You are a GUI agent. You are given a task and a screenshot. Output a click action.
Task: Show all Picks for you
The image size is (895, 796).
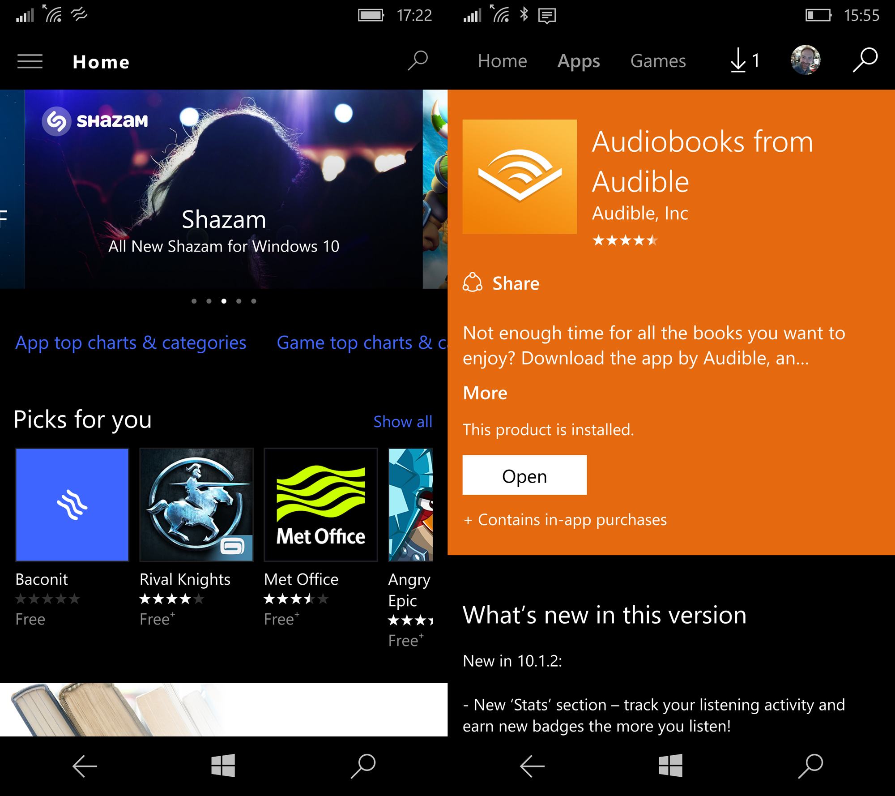(x=402, y=421)
